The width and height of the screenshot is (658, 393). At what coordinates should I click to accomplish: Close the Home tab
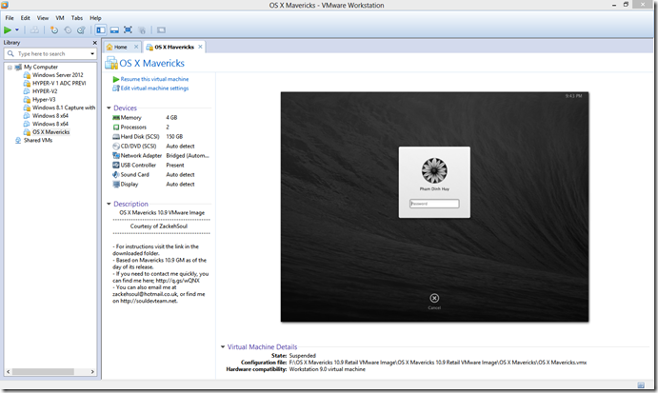pyautogui.click(x=136, y=47)
